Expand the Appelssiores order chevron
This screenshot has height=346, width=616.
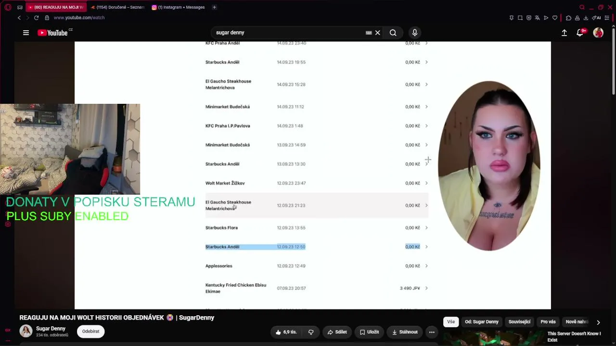(426, 266)
